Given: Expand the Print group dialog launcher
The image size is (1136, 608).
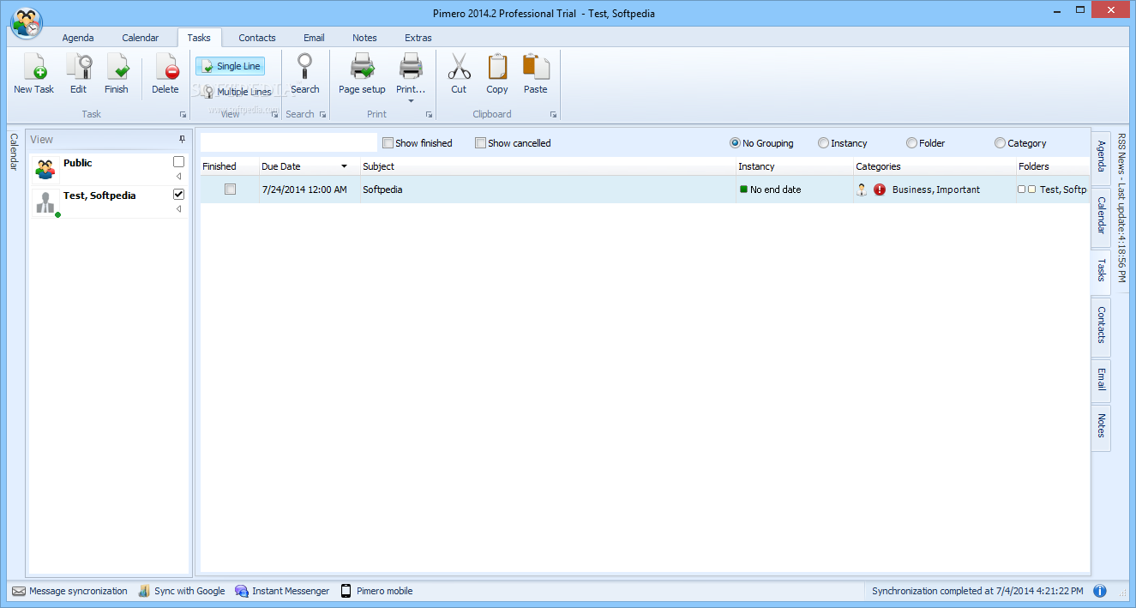Looking at the screenshot, I should point(429,114).
